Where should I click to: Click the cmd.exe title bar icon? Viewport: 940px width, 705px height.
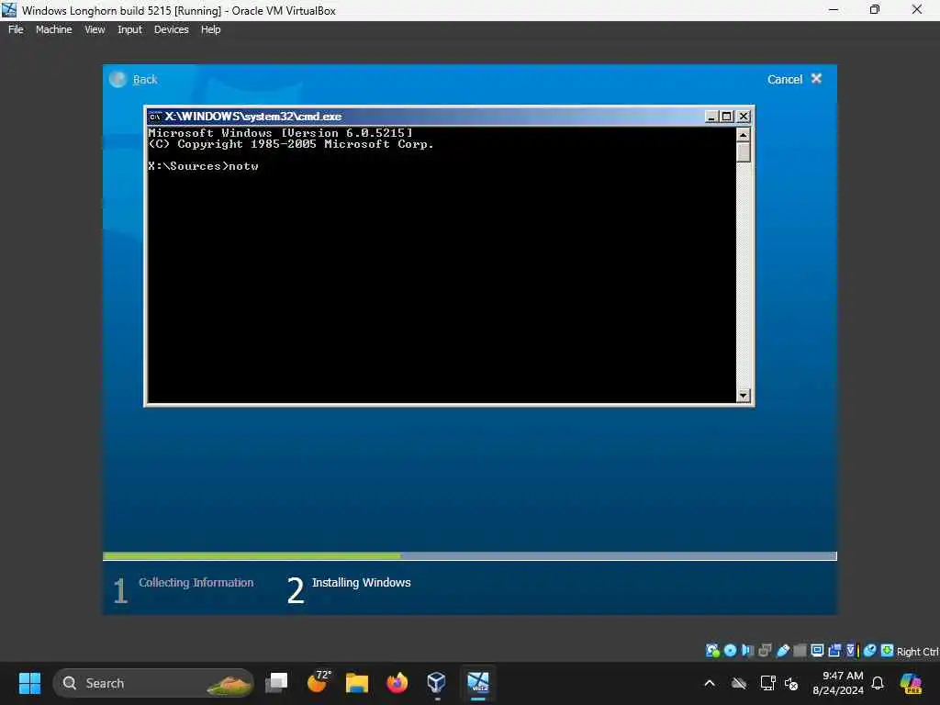154,117
